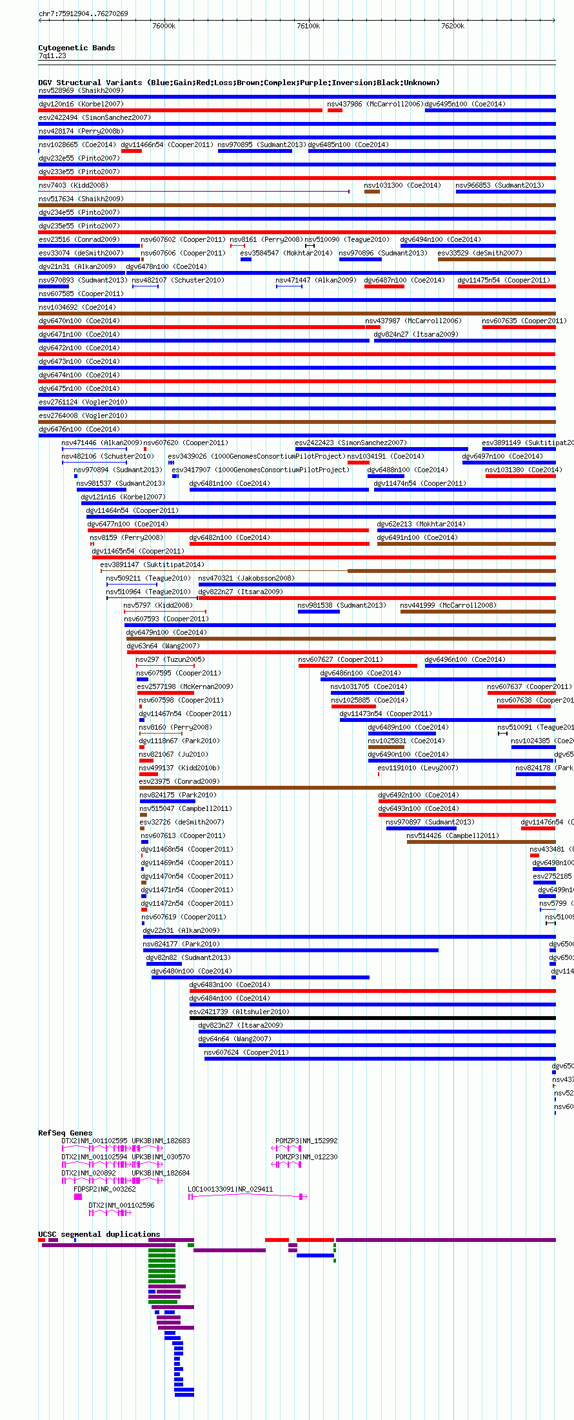Select nsv7403 (Kidd2008) inversion label
Screen dimensions: 574x1420
[74, 185]
